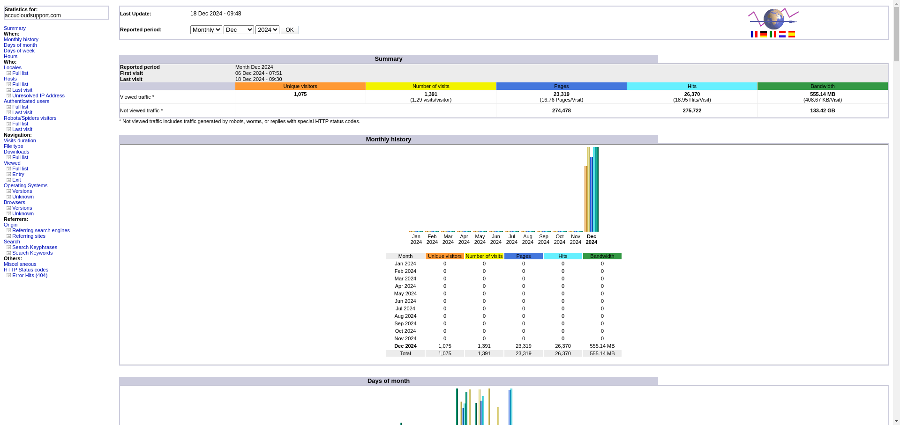Expand the 2024 year dropdown

click(x=267, y=30)
